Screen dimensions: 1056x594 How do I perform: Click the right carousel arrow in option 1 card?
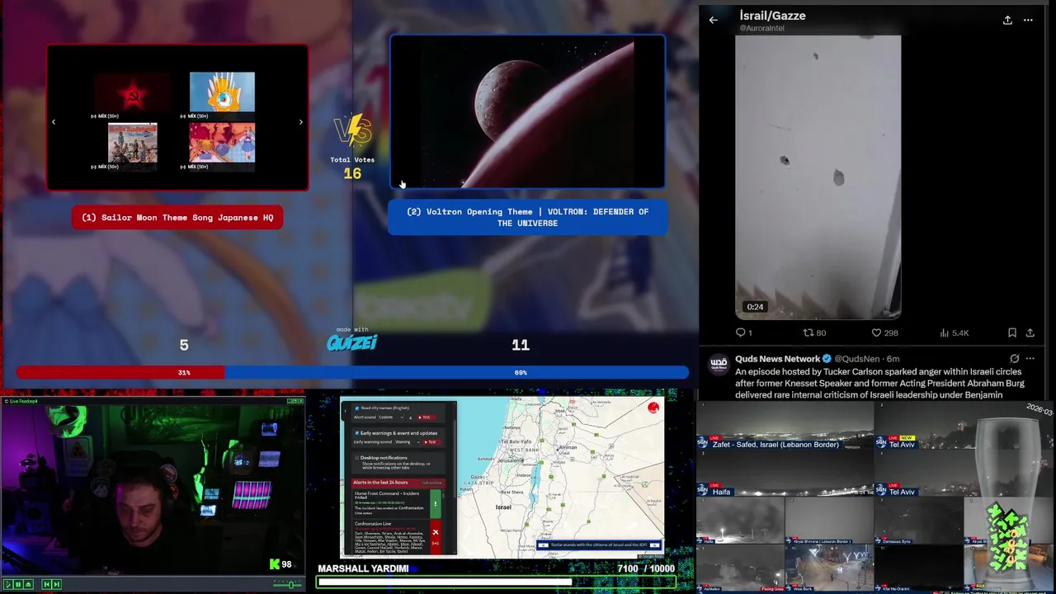[301, 122]
